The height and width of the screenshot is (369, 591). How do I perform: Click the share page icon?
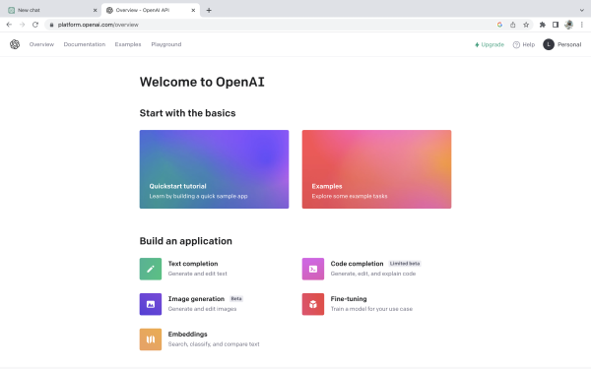[x=512, y=25]
